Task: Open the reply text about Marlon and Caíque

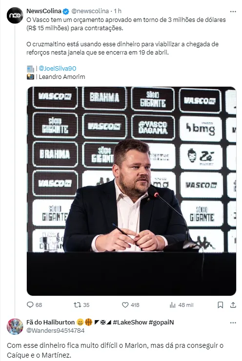Action: point(115,350)
